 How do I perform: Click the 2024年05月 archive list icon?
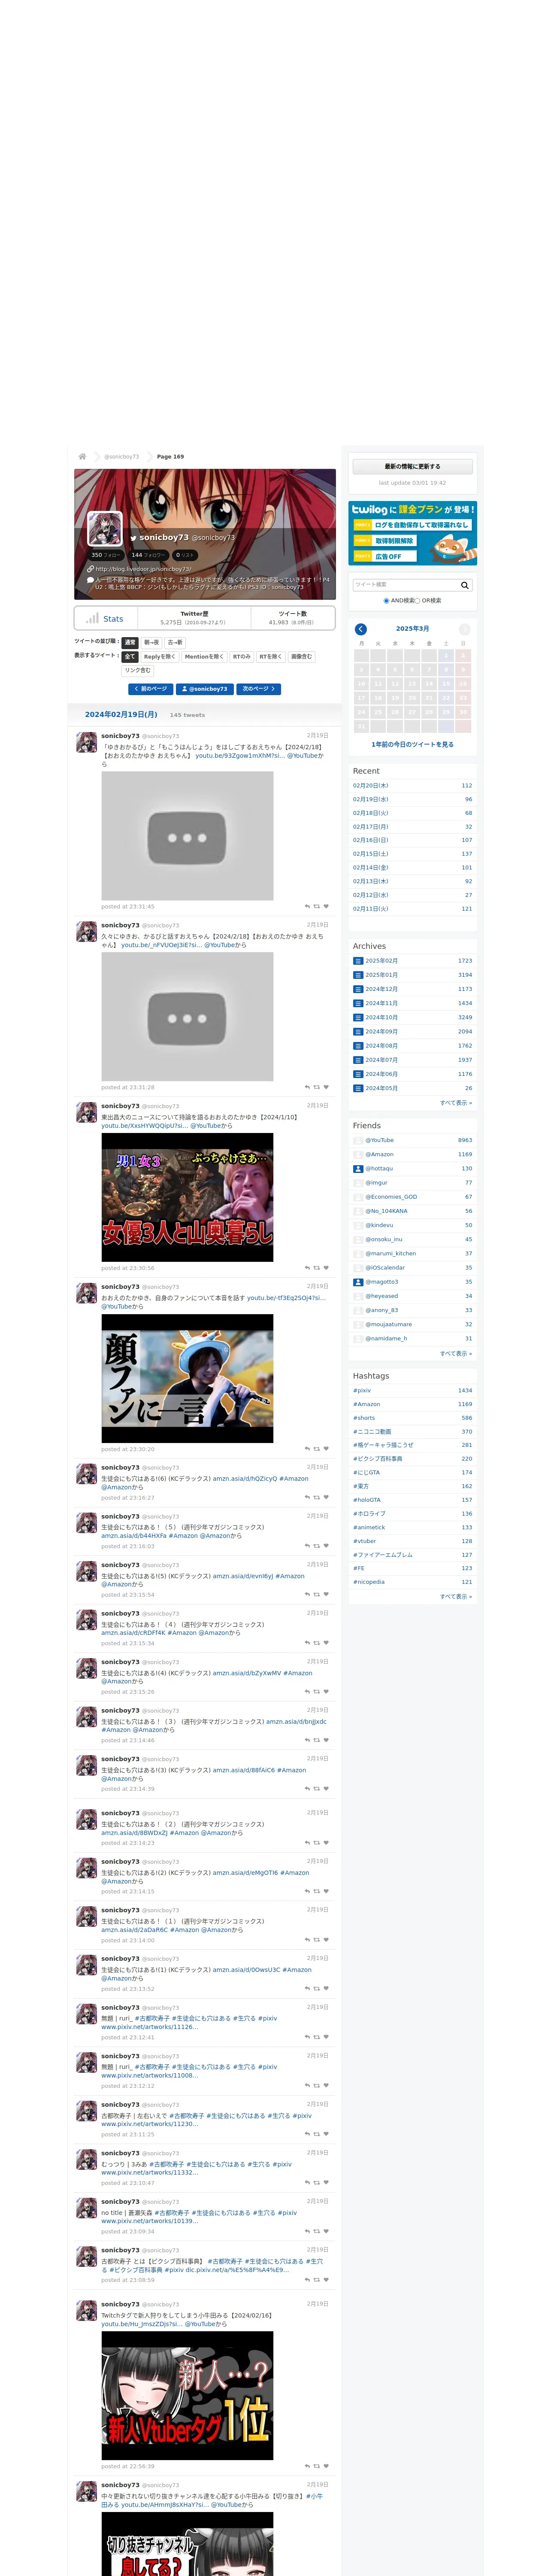pyautogui.click(x=358, y=1088)
